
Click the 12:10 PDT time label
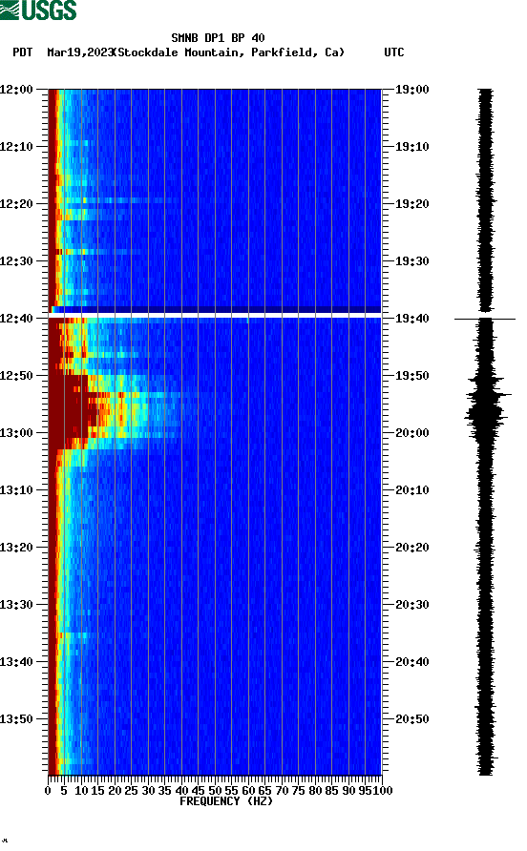coord(16,147)
